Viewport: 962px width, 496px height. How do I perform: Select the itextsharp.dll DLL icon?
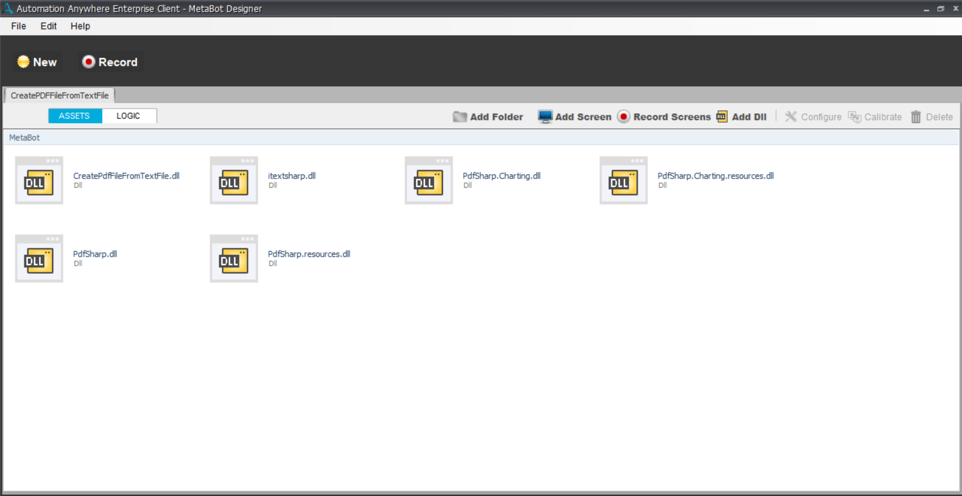234,180
